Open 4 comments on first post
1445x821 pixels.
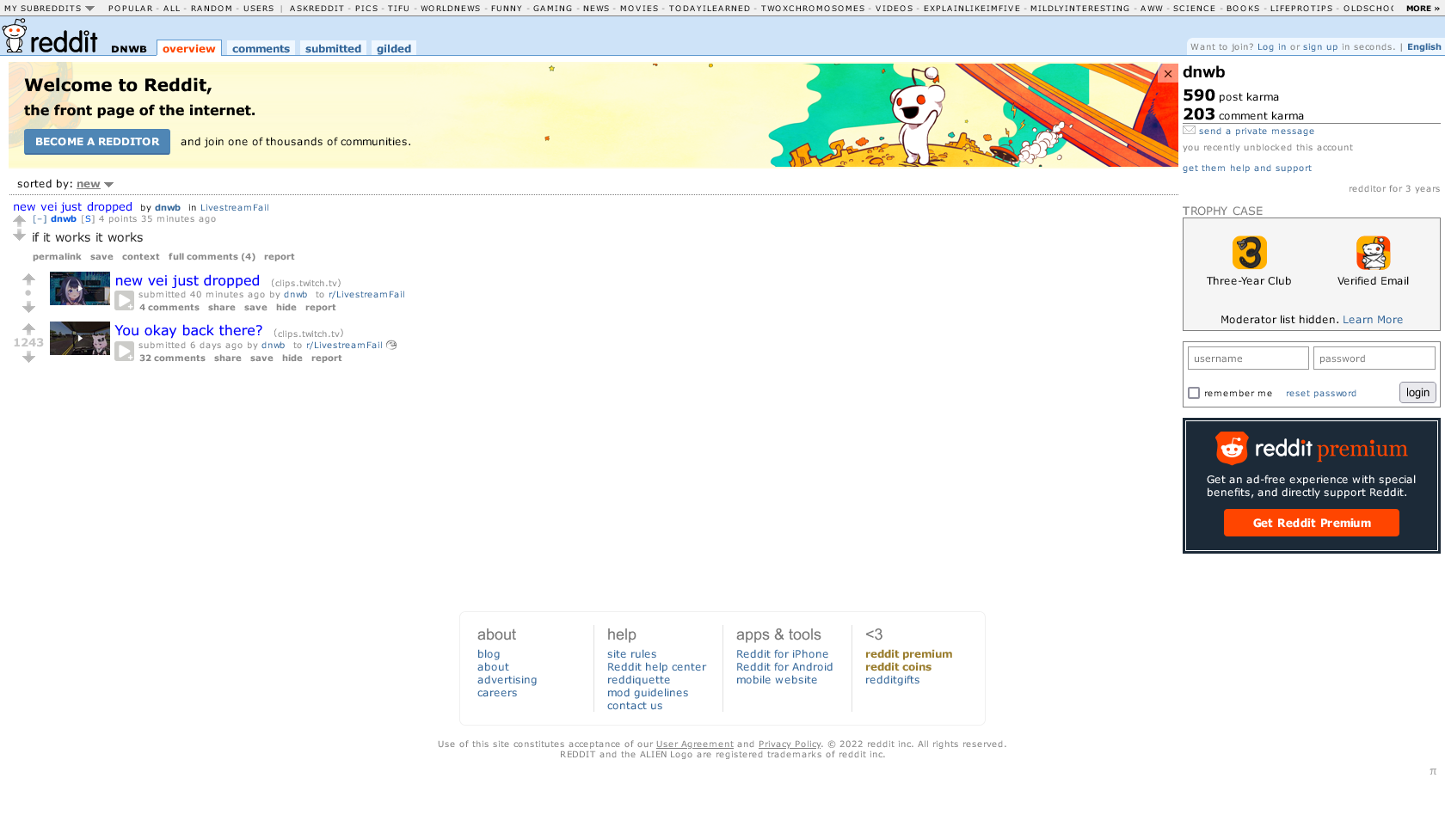(x=169, y=307)
